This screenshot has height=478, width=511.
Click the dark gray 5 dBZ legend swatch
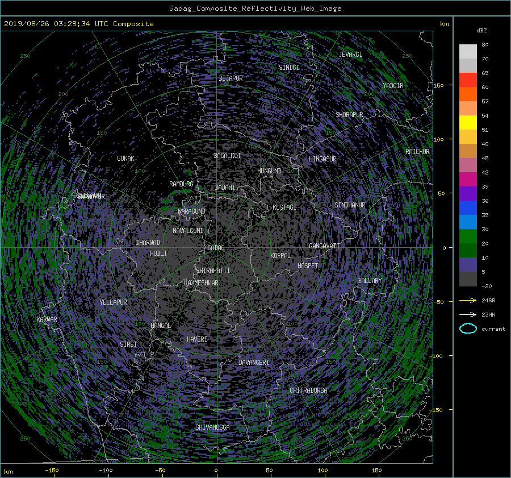[468, 279]
